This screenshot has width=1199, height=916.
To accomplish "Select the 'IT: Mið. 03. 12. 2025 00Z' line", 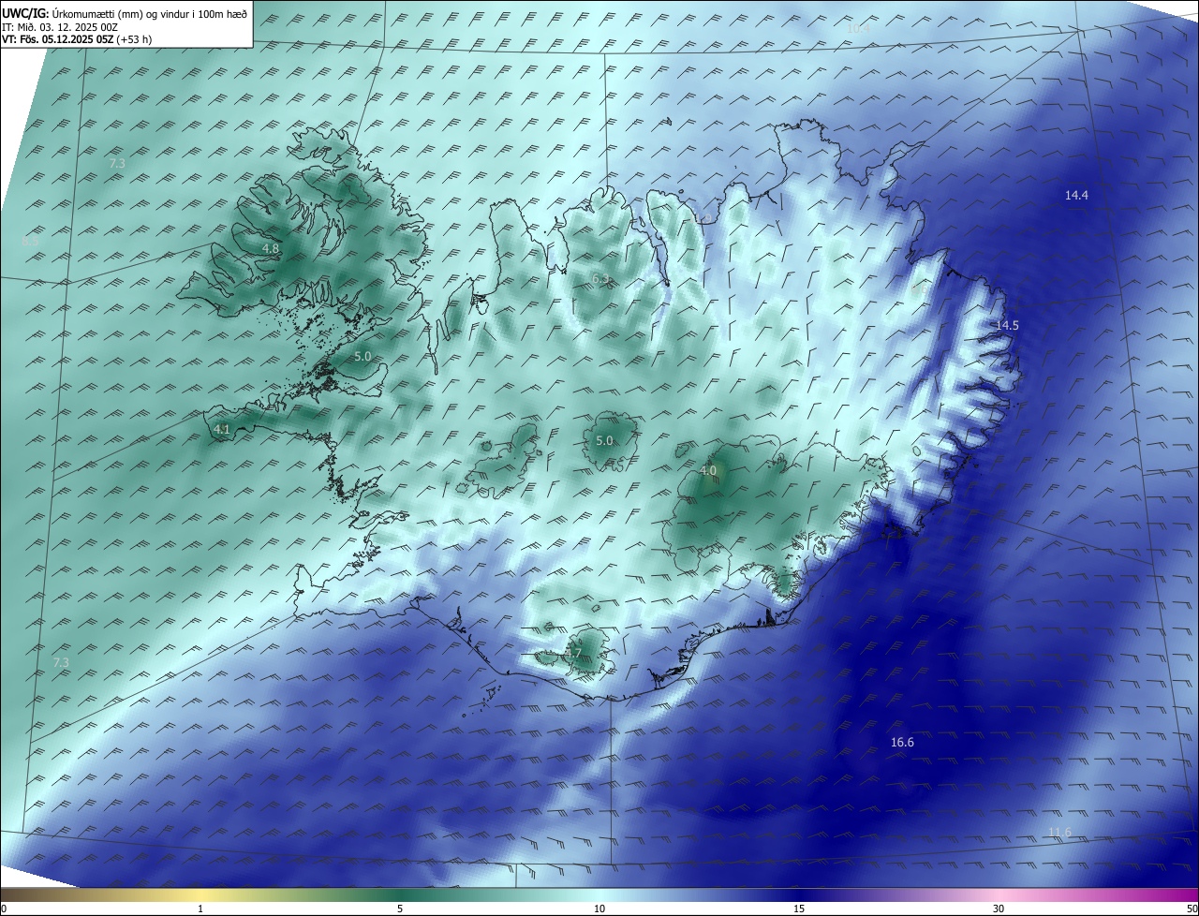I will 59,27.
